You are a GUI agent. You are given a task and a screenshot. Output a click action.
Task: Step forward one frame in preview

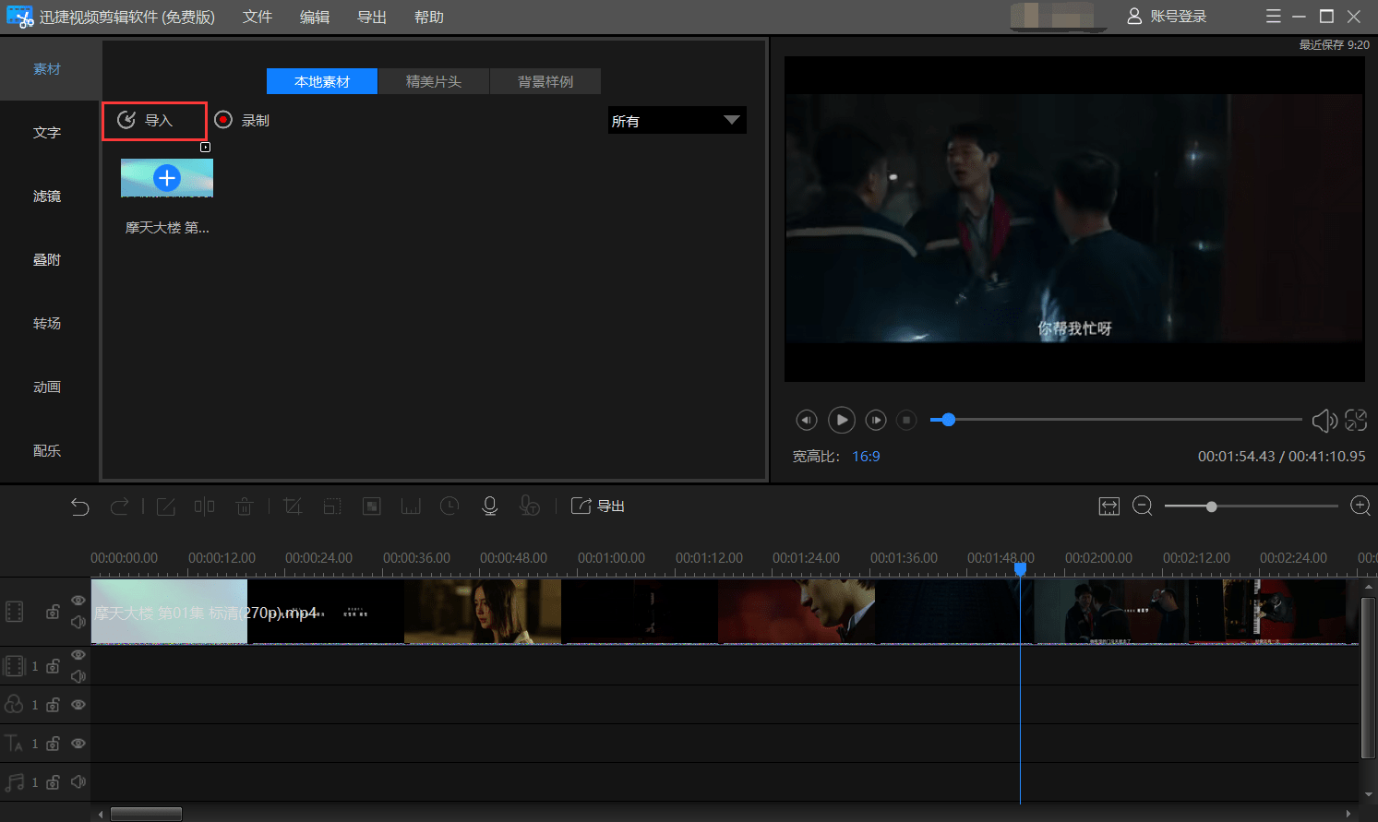(x=876, y=421)
